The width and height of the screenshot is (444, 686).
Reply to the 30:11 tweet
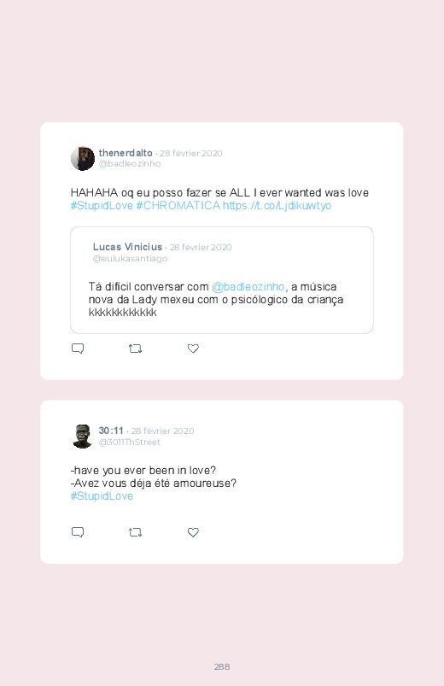pyautogui.click(x=78, y=532)
